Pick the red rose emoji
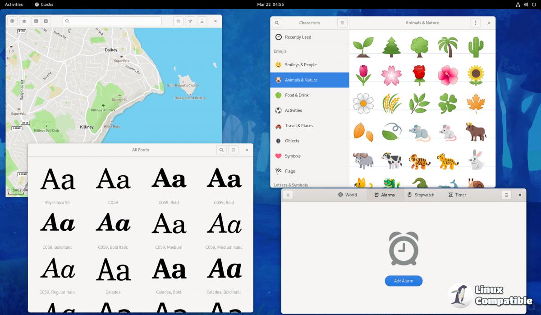Viewport: 541px width, 315px height. coord(419,75)
